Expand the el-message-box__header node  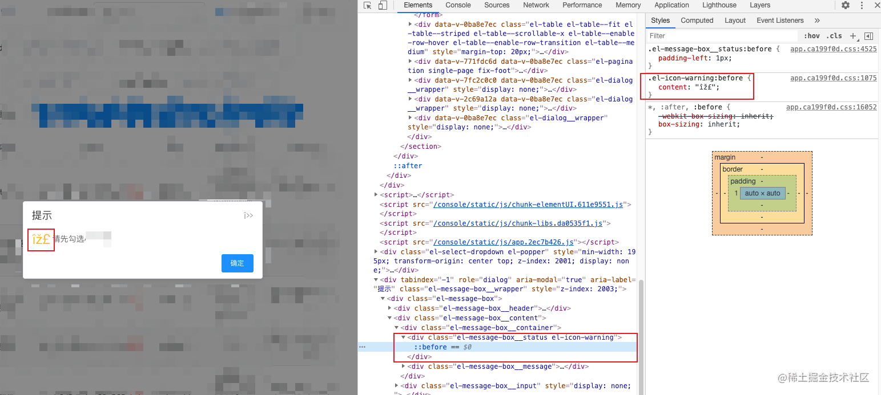(389, 308)
